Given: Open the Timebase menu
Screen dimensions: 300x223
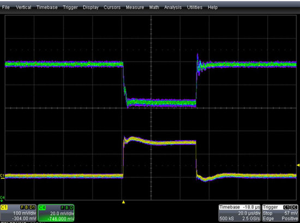Looking at the screenshot, I should coord(47,8).
